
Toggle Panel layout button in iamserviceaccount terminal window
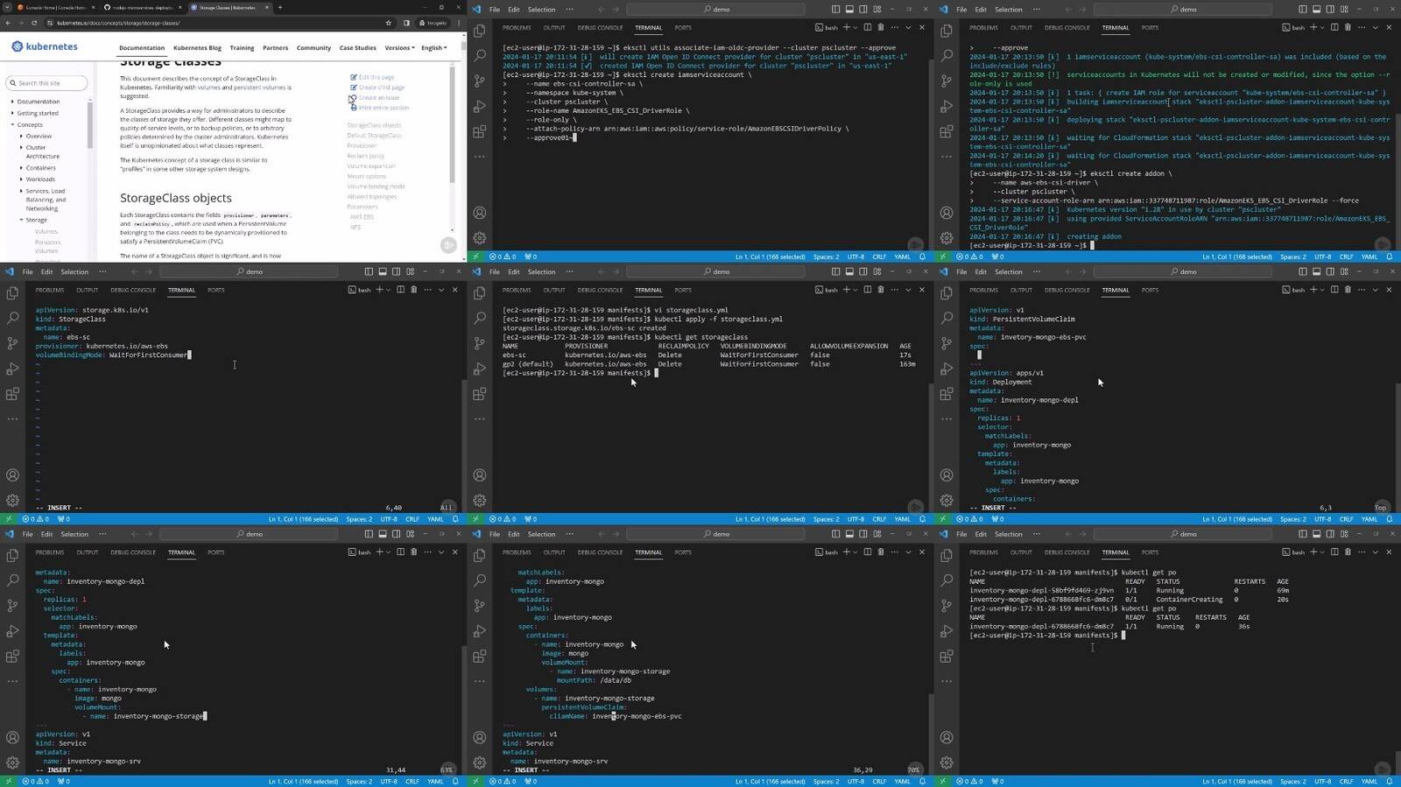coord(849,9)
